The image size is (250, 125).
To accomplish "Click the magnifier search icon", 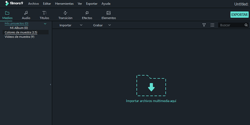I will point(246,25).
